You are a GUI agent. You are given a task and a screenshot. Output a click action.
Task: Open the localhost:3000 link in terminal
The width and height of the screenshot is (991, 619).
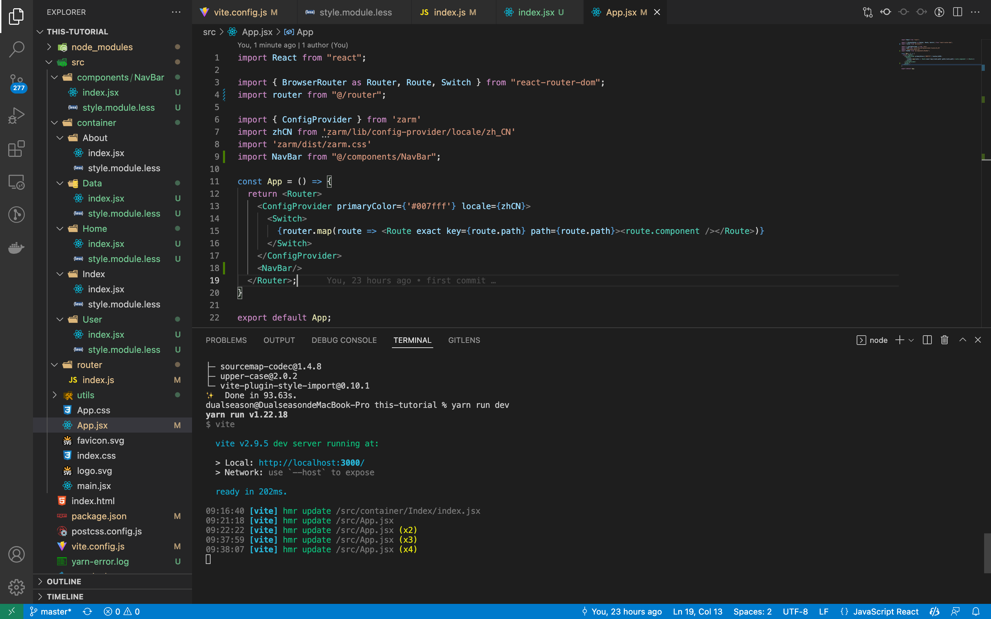coord(311,463)
